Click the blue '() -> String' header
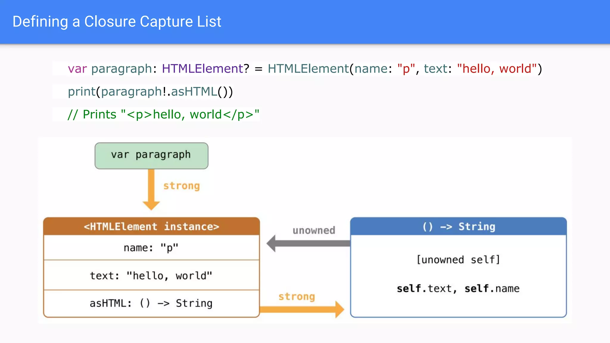 (x=458, y=227)
